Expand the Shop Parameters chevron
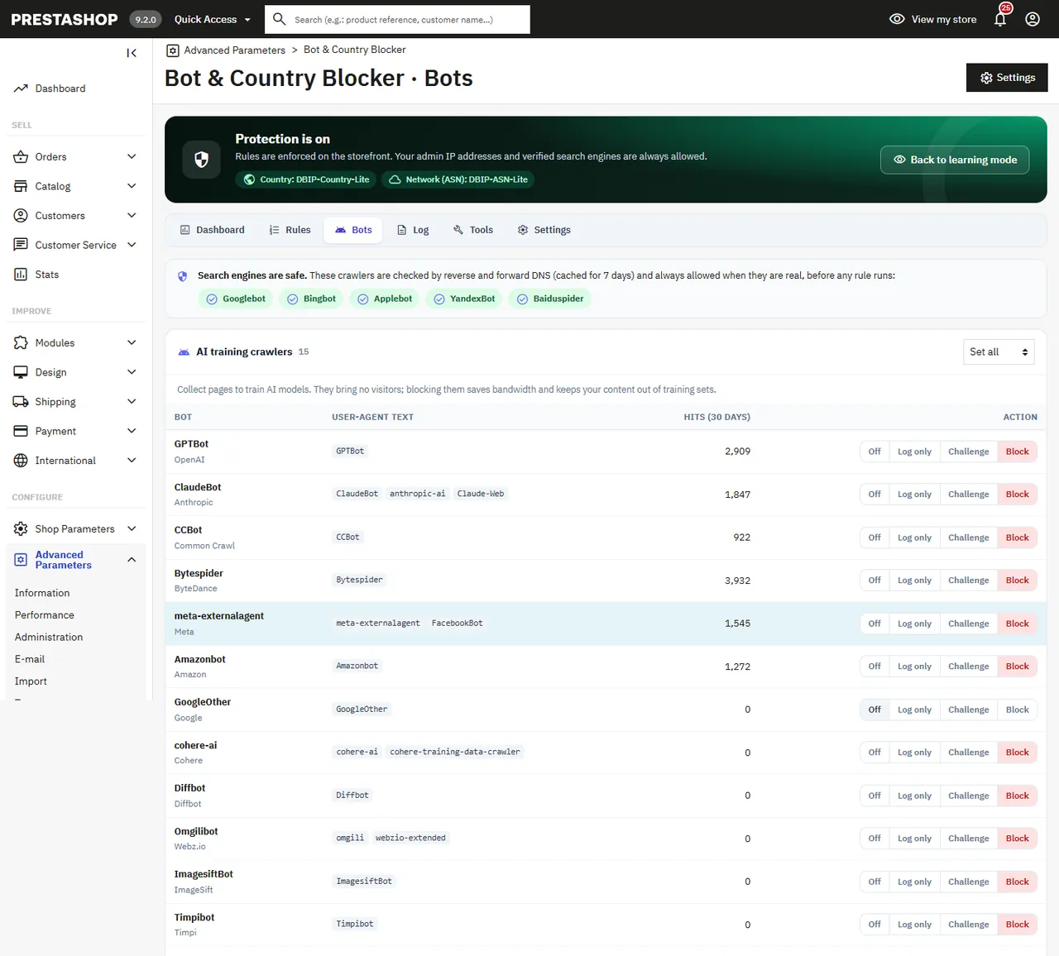Image resolution: width=1059 pixels, height=956 pixels. (132, 528)
